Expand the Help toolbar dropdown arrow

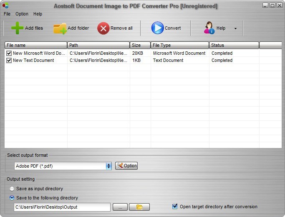[x=236, y=28]
